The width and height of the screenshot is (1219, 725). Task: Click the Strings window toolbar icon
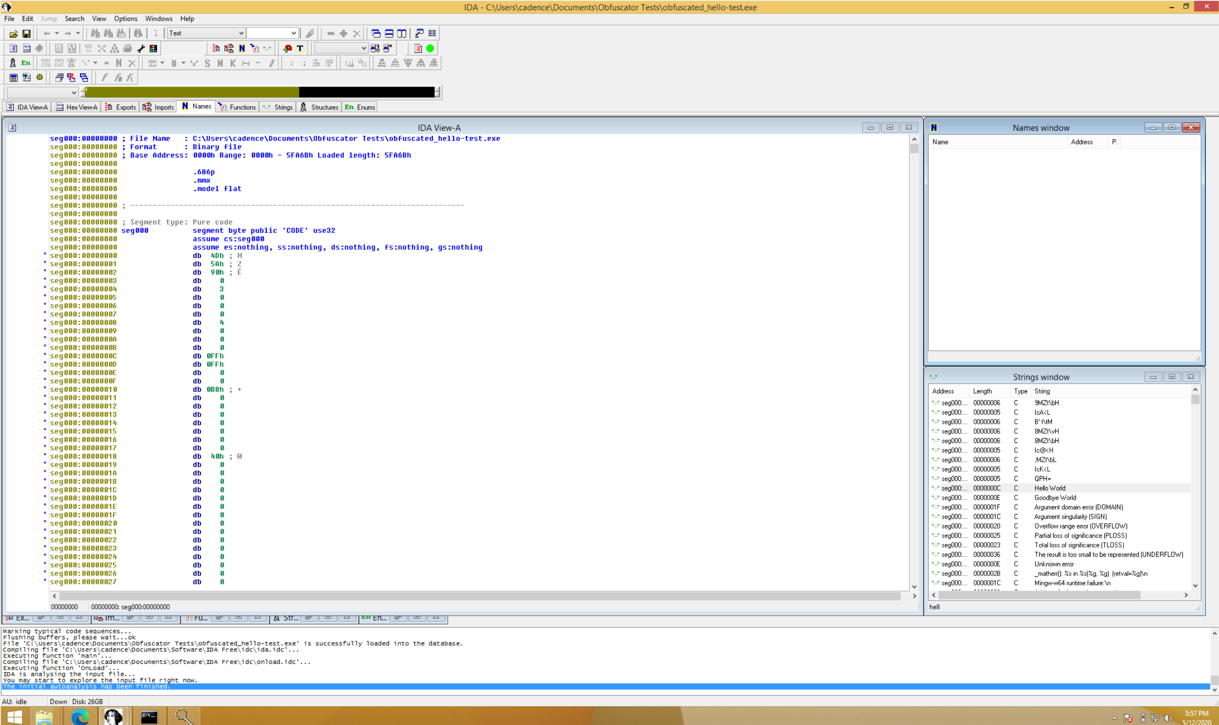[x=267, y=48]
